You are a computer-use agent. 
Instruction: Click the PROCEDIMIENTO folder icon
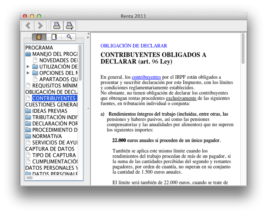(x=28, y=130)
